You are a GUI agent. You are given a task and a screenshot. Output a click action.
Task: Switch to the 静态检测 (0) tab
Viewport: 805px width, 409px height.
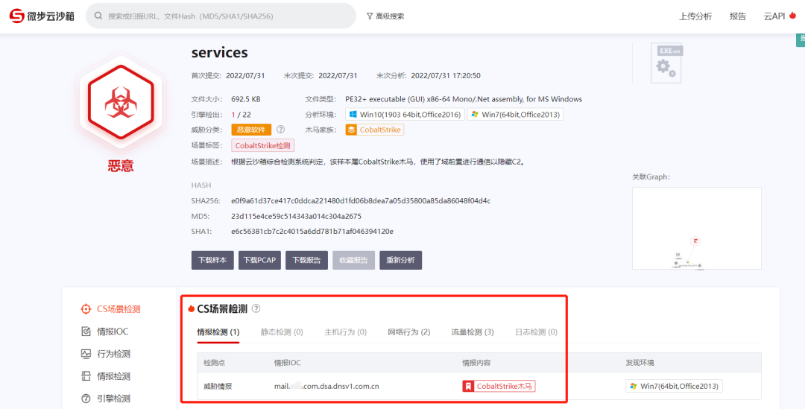point(282,332)
